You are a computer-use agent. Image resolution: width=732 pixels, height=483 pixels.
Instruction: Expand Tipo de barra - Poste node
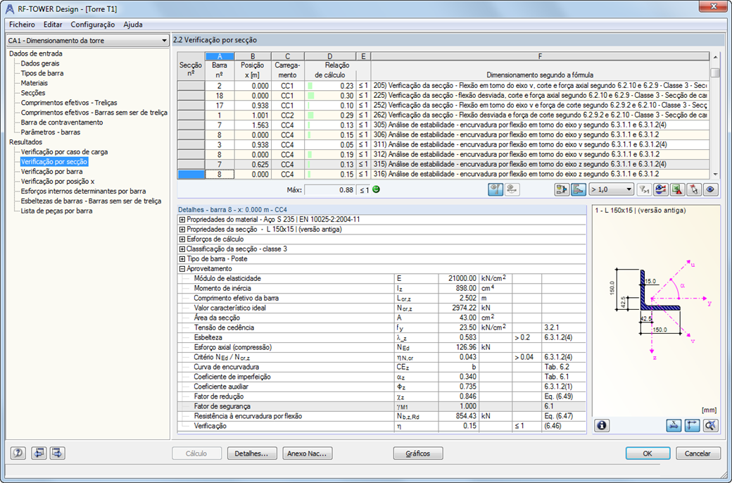182,258
